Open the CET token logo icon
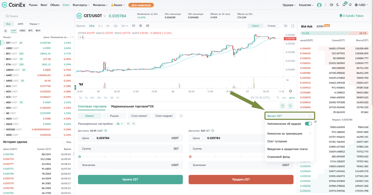This screenshot has height=195, width=373. pos(79,16)
